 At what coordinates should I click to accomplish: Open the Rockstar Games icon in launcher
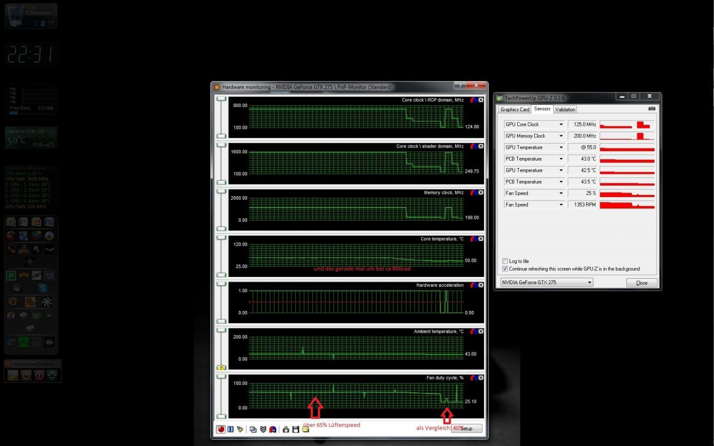click(37, 249)
